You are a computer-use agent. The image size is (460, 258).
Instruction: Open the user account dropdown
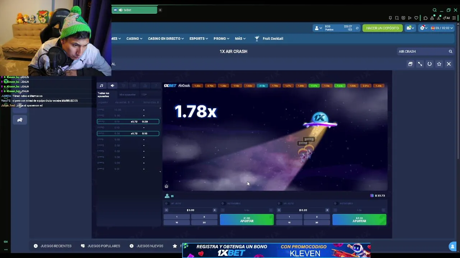click(x=318, y=28)
